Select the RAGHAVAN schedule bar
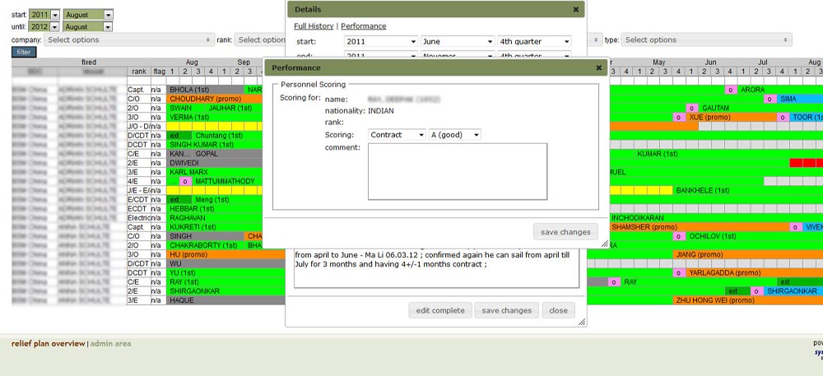 [214, 218]
